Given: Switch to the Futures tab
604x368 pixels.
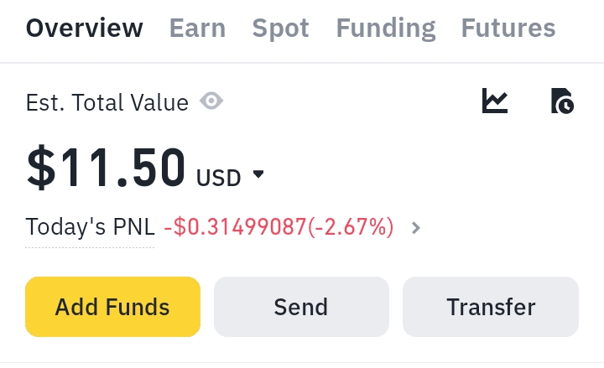Looking at the screenshot, I should [508, 29].
